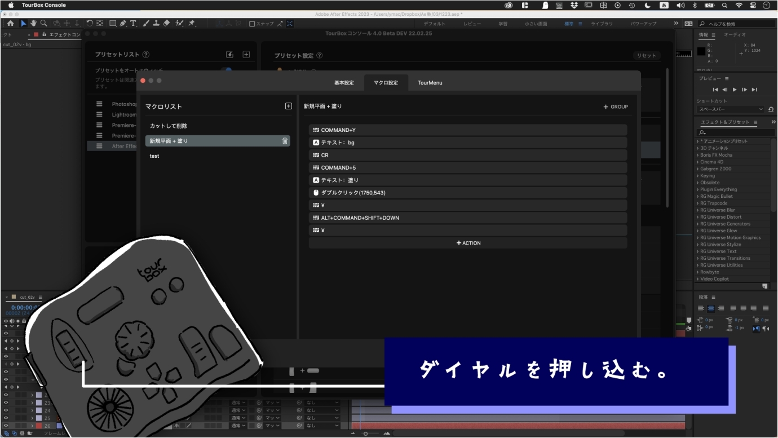
Task: Set right-to-left text direction in Paragraph panel
Action: tap(766, 329)
